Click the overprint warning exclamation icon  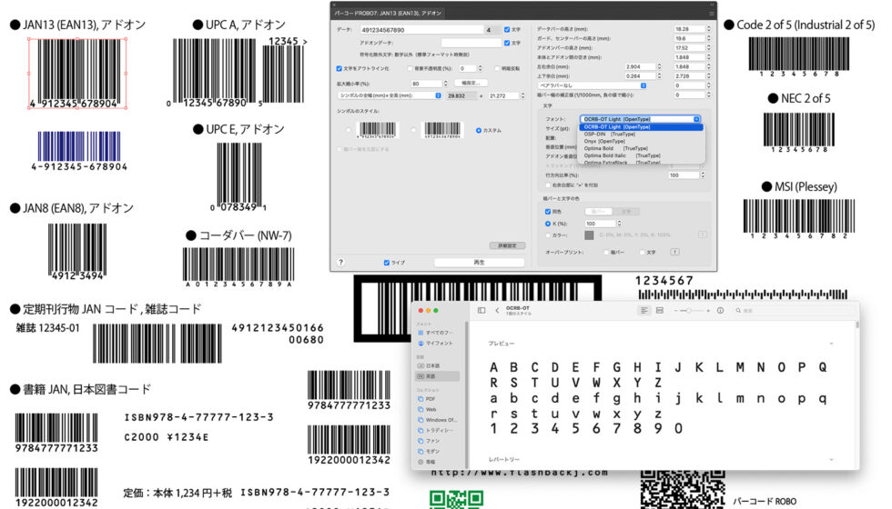tap(674, 252)
